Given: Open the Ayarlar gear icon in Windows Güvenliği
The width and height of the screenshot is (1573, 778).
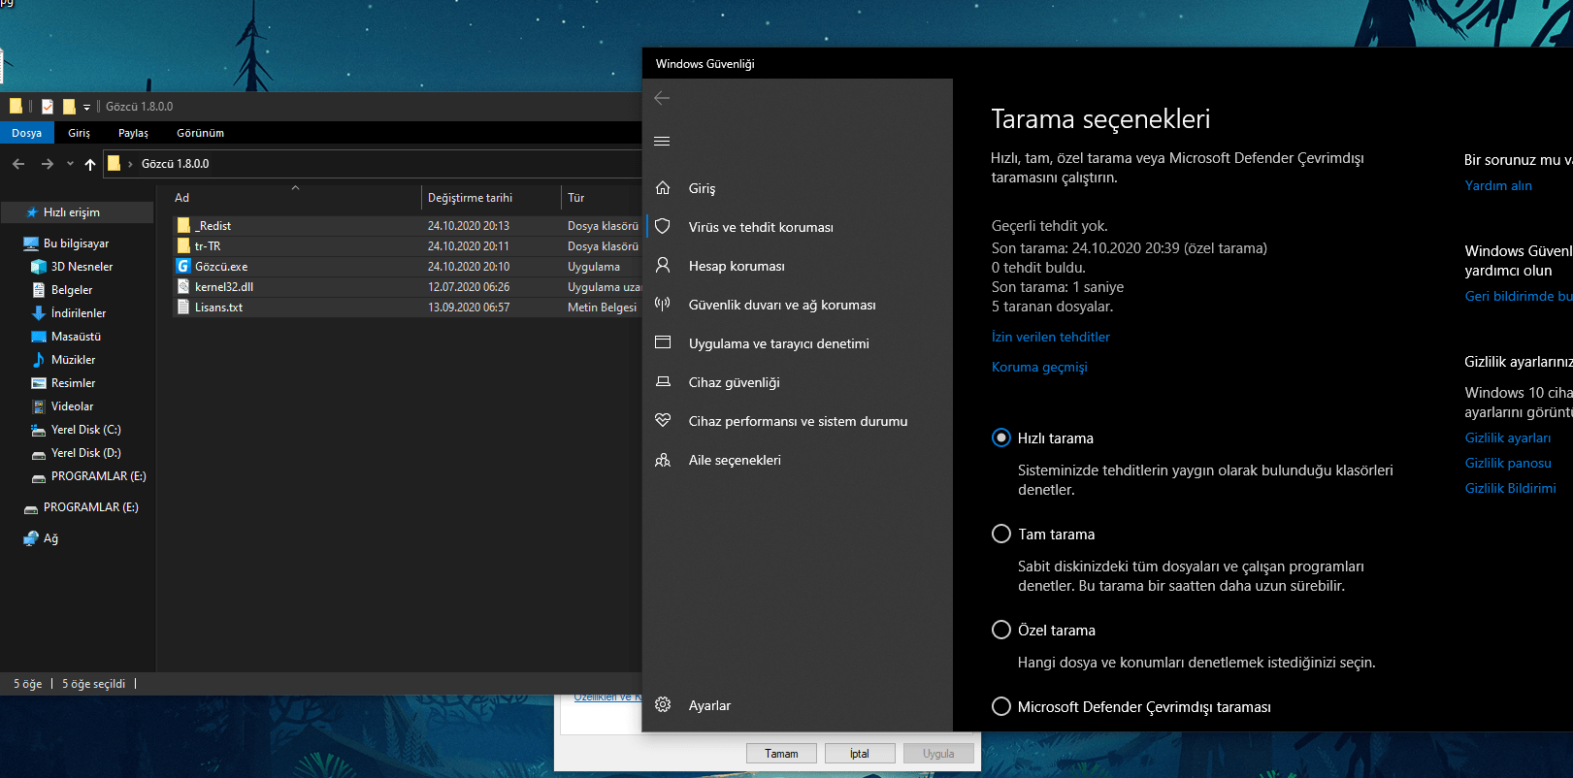Looking at the screenshot, I should coord(663,705).
